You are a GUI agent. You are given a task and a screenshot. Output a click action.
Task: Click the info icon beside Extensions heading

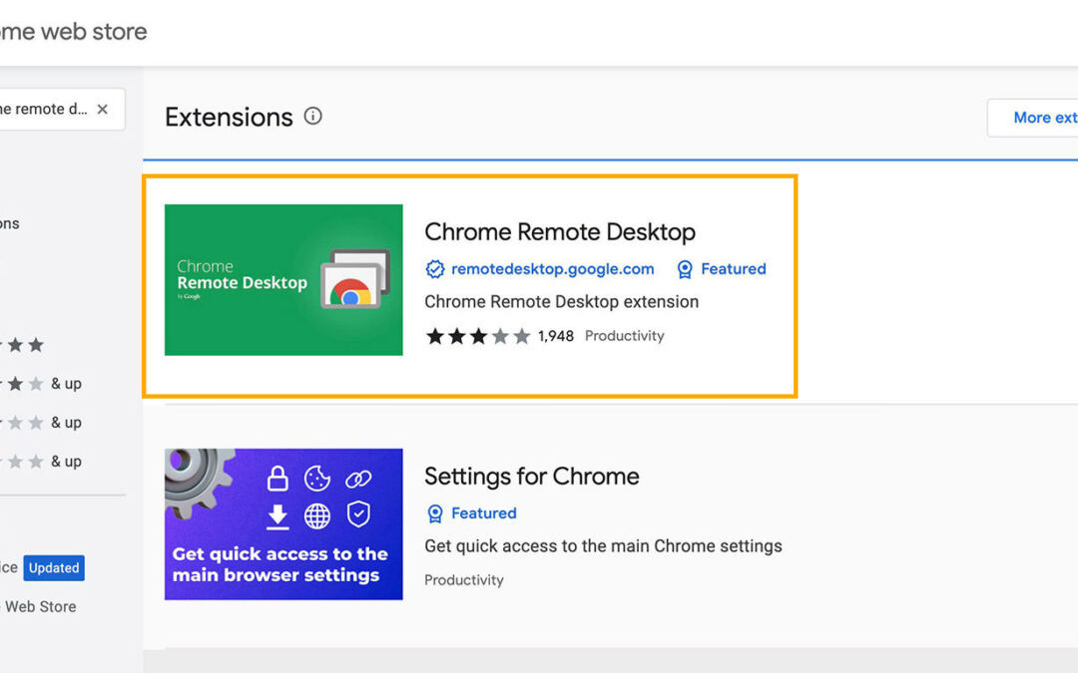(312, 117)
